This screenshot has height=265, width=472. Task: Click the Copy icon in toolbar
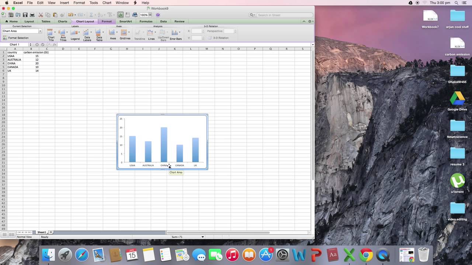pos(48,15)
